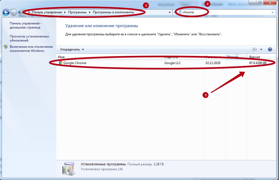Click Полный размер: 3,28 ГБ text
Screen dimensions: 279x180
146,164
